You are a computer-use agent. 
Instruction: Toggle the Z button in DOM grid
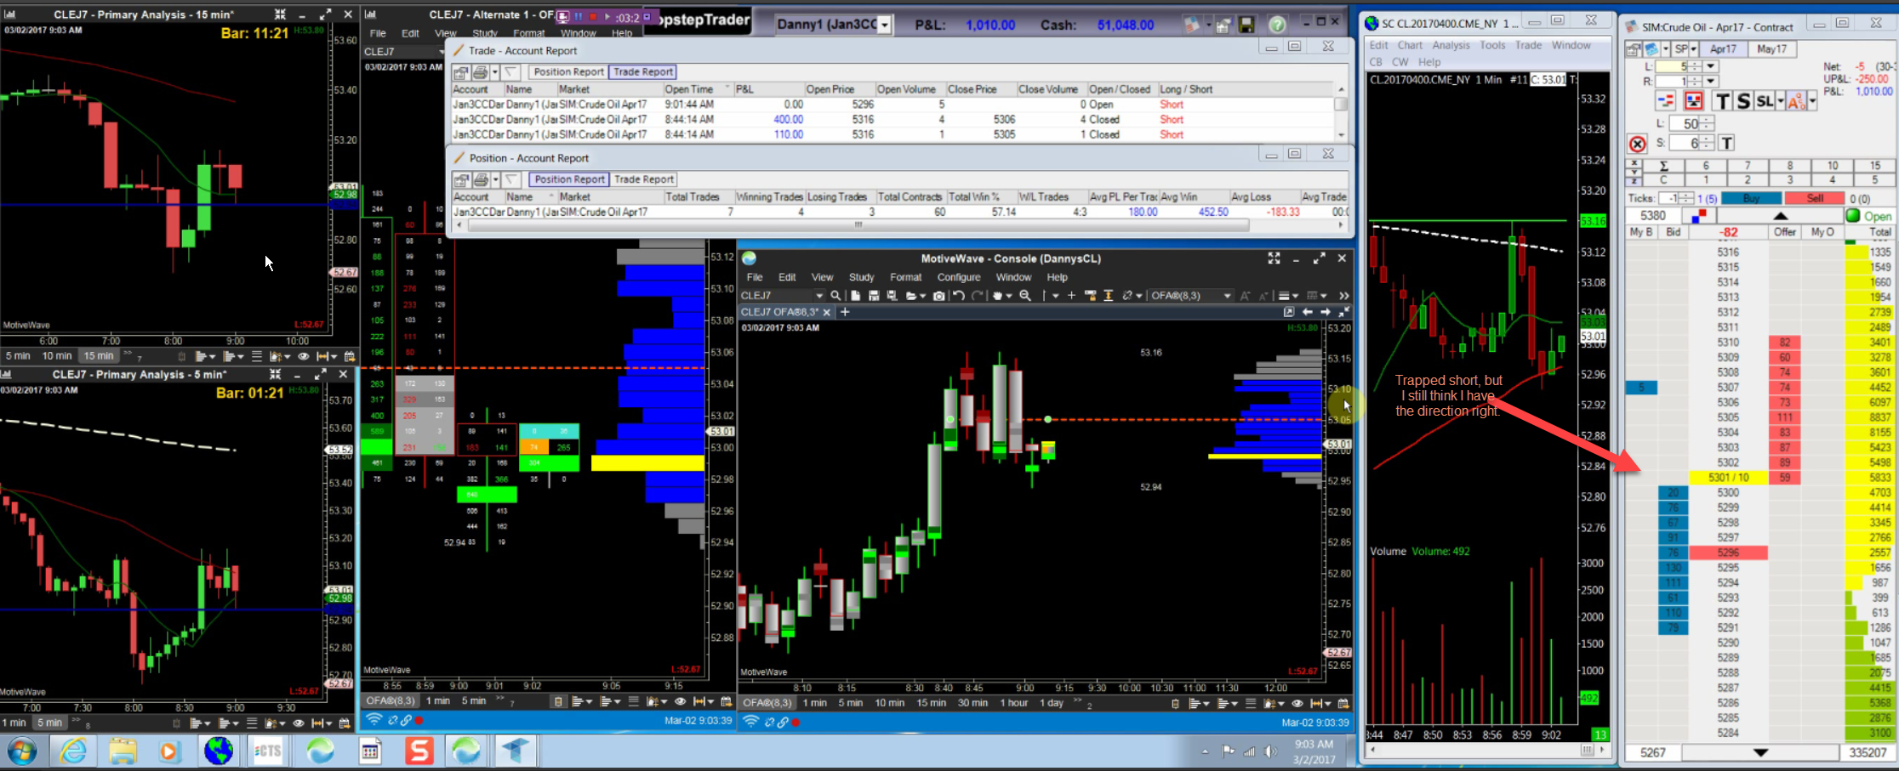1634,179
